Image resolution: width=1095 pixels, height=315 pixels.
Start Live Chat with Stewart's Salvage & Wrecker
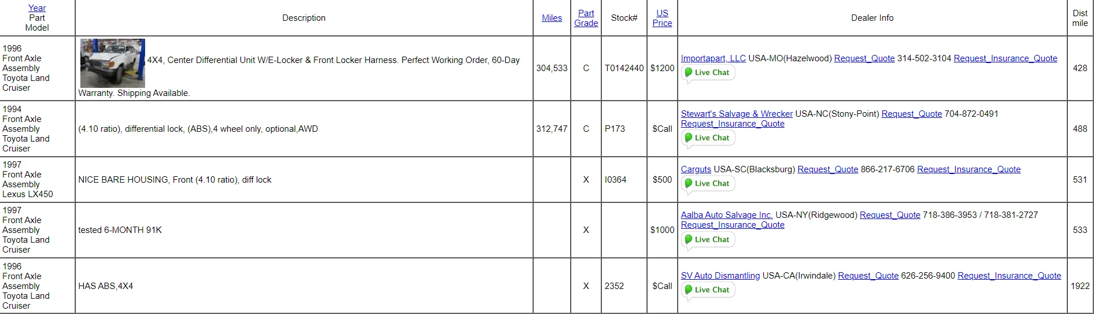[708, 138]
